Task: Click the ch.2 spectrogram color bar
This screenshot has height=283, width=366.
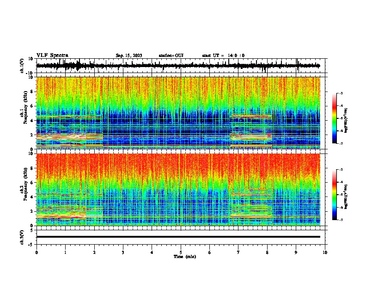Action: point(334,195)
